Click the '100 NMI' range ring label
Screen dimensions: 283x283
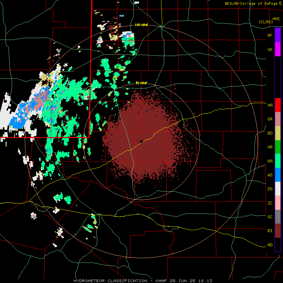click(141, 25)
